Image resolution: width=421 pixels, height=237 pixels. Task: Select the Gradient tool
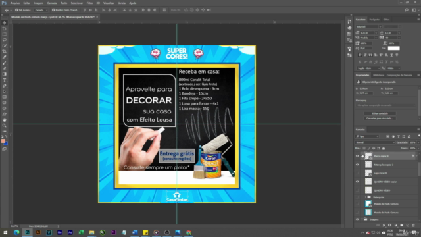tap(5, 74)
